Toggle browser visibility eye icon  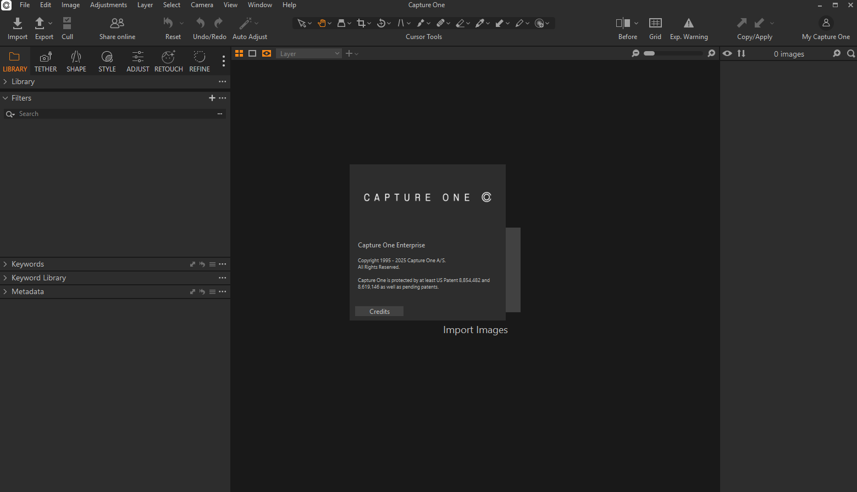pos(727,53)
